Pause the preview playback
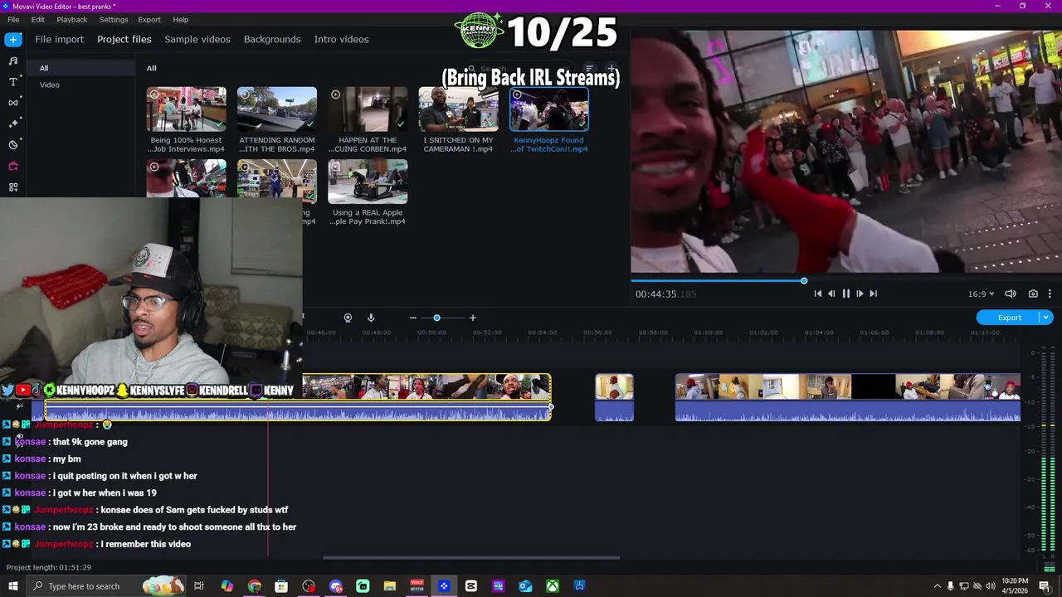The image size is (1062, 597). [845, 294]
